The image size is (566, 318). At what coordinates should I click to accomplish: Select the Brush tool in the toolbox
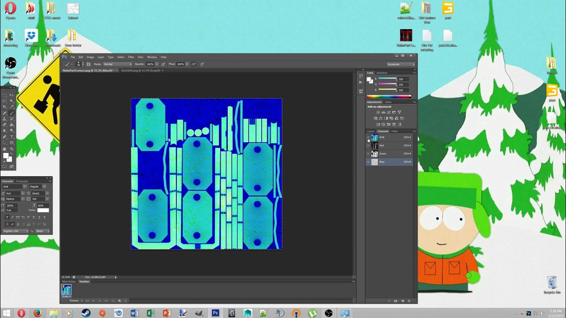coord(12,113)
